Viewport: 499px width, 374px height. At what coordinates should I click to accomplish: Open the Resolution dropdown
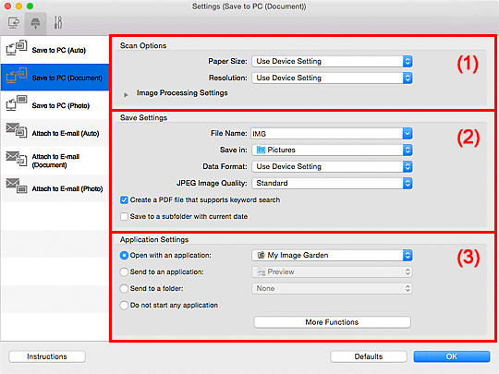332,78
